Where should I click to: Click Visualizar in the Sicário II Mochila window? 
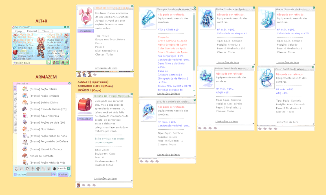85,119
